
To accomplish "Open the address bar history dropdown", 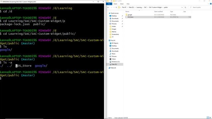I will tap(182, 7).
